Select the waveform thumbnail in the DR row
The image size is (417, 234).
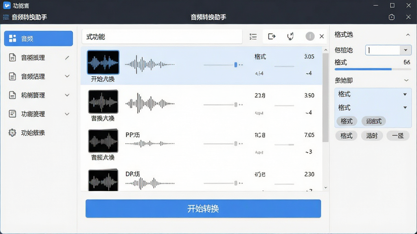(x=103, y=180)
